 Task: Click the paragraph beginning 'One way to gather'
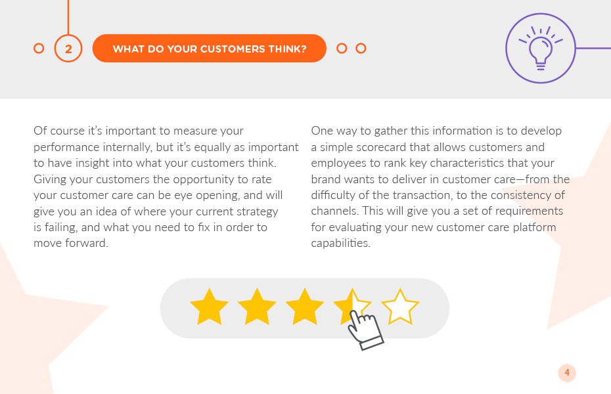click(440, 187)
